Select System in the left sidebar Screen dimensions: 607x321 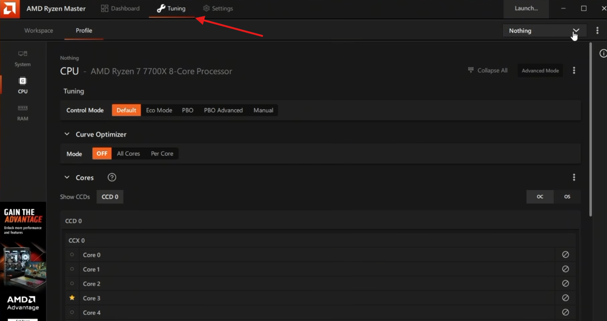pos(22,59)
